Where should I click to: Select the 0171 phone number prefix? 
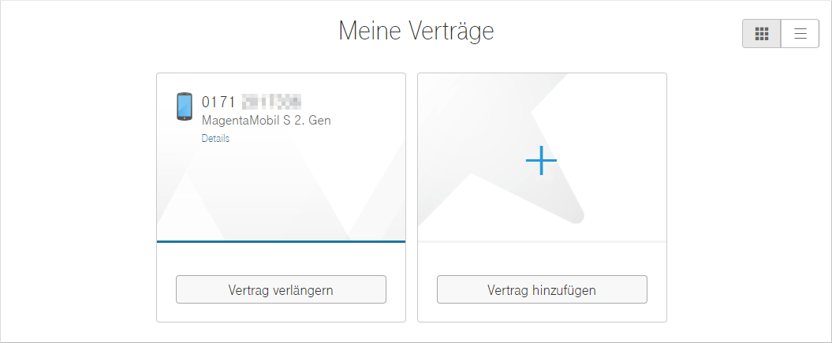coord(218,103)
